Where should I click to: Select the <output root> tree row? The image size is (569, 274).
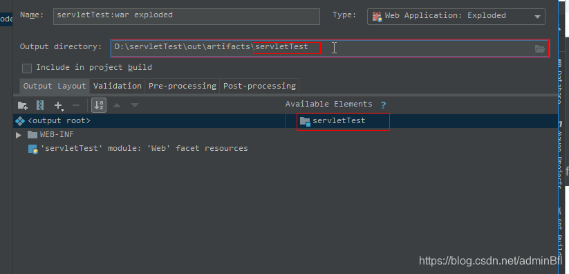[x=149, y=121]
